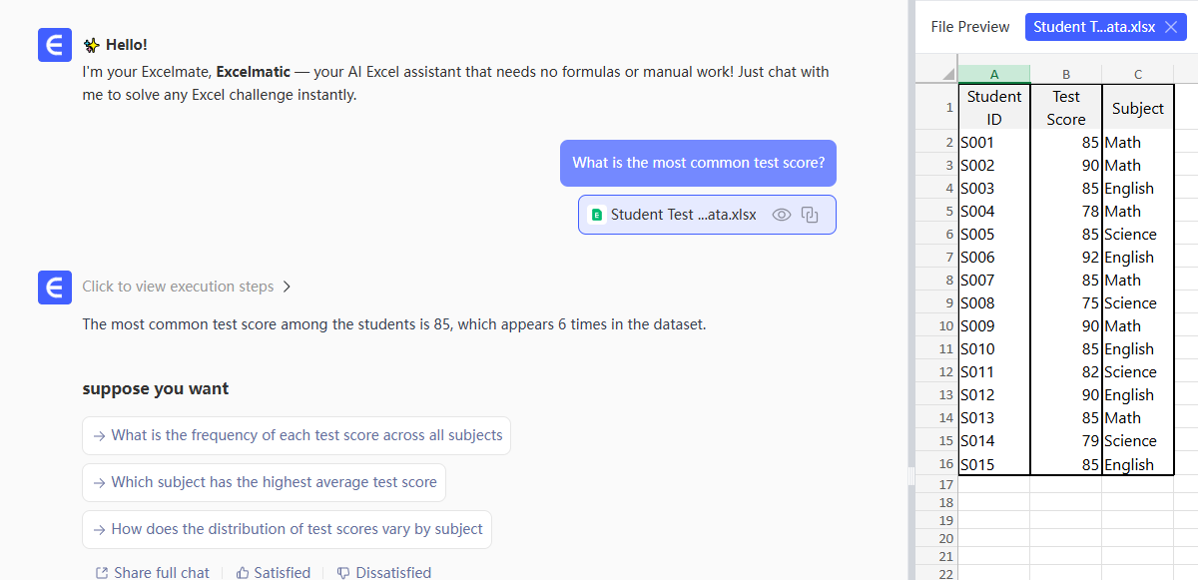Choose suggestion about highest average test score
The image size is (1198, 580).
264,482
